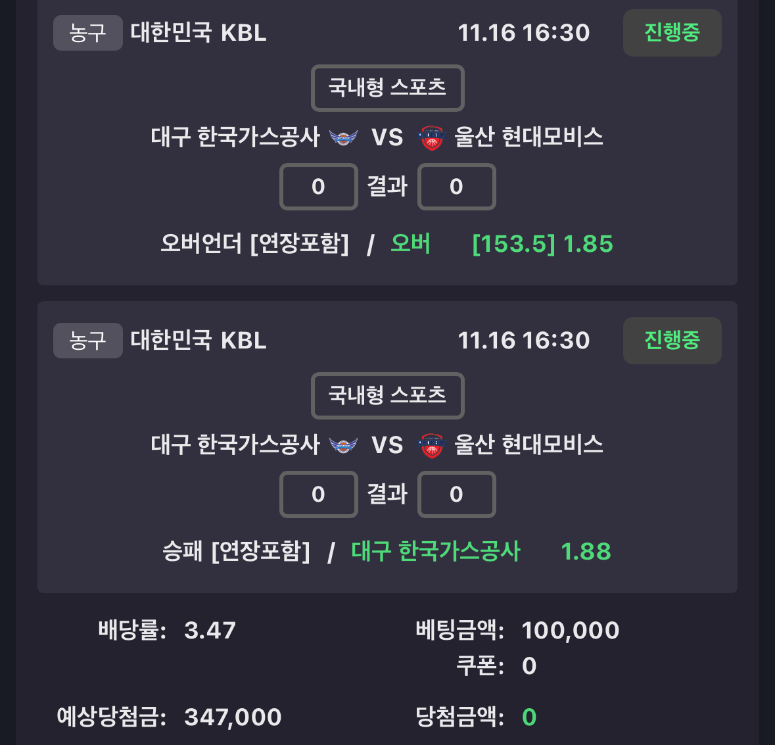The height and width of the screenshot is (745, 775).
Task: Click the 베팅금액 100,000 amount
Action: point(570,631)
